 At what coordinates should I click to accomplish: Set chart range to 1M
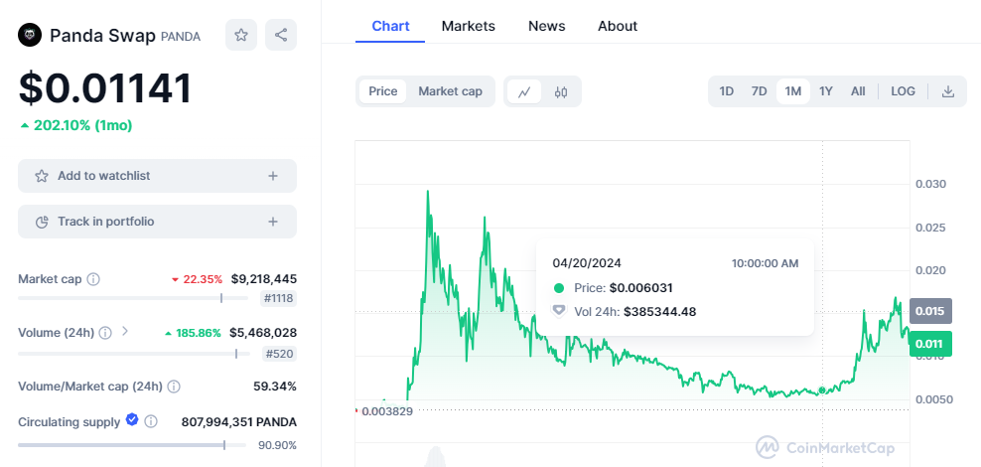point(793,91)
